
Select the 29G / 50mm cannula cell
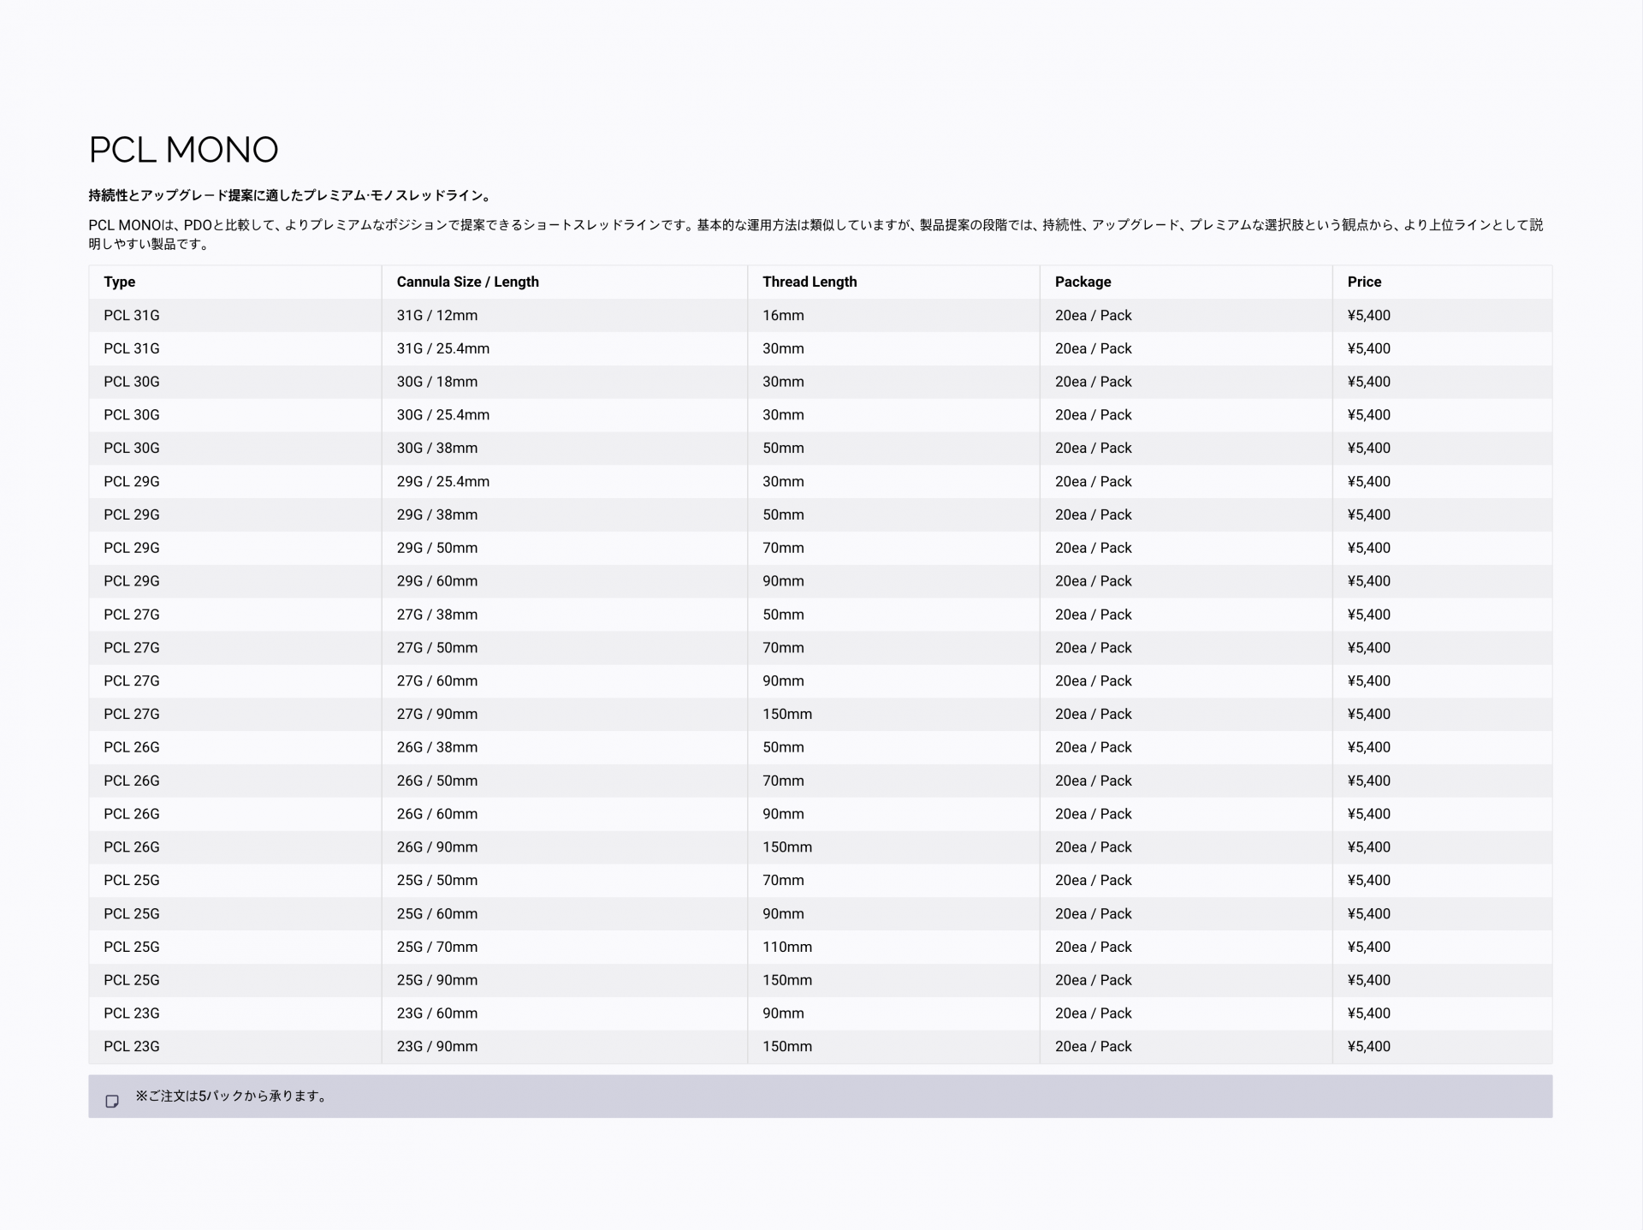click(x=565, y=548)
